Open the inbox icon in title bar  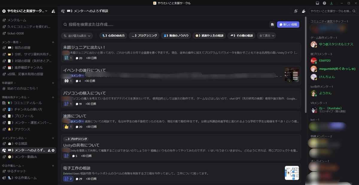[318, 3]
